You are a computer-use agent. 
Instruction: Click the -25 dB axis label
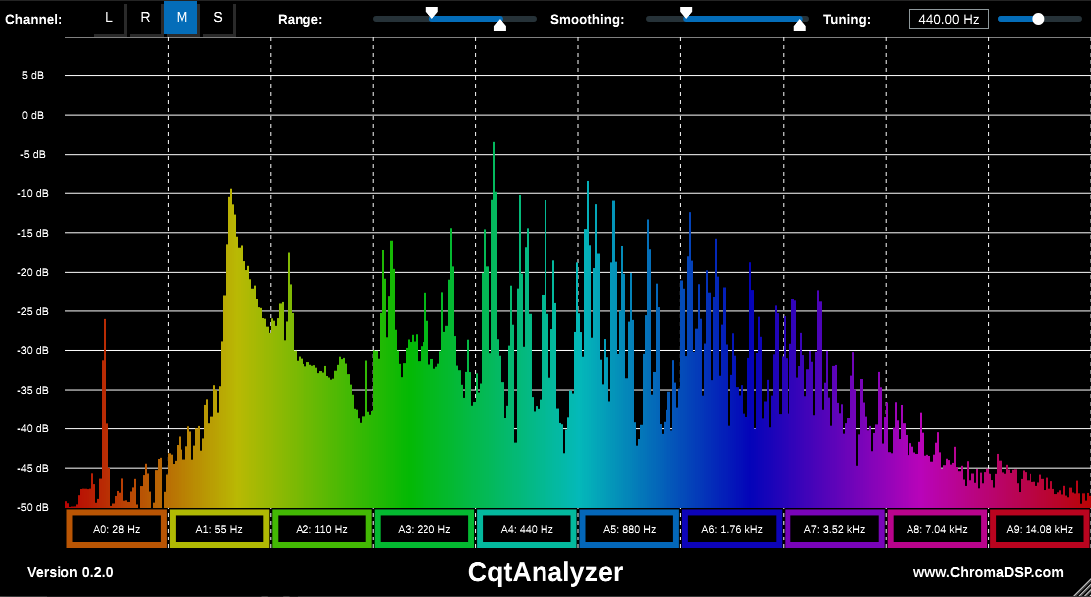(33, 311)
